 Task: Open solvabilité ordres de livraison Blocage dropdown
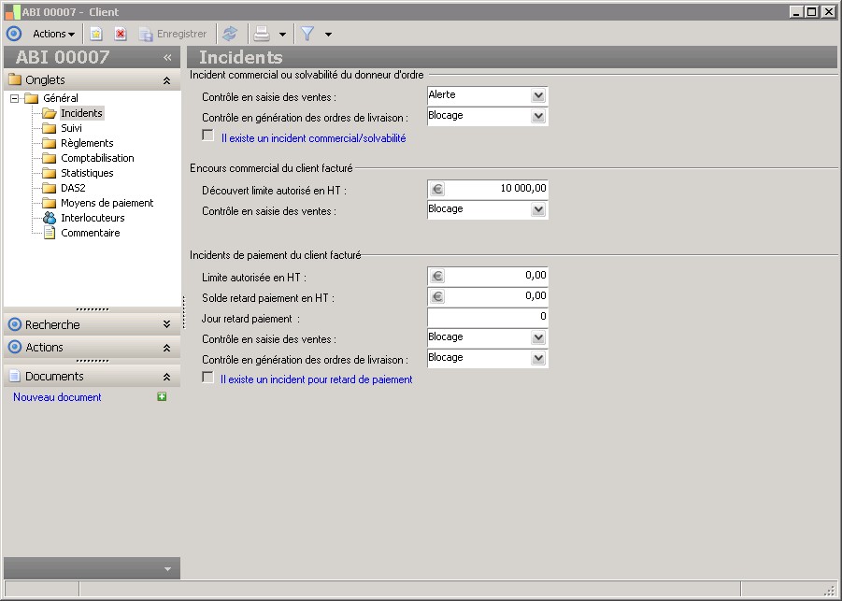(x=538, y=117)
